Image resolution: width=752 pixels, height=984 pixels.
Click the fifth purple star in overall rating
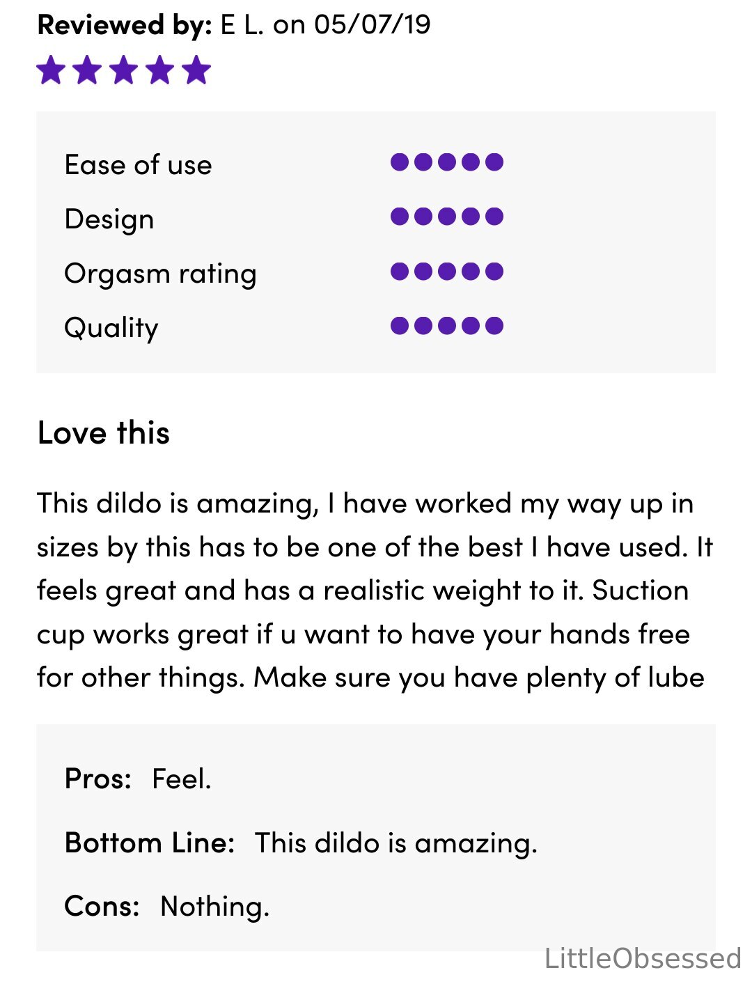[x=196, y=70]
